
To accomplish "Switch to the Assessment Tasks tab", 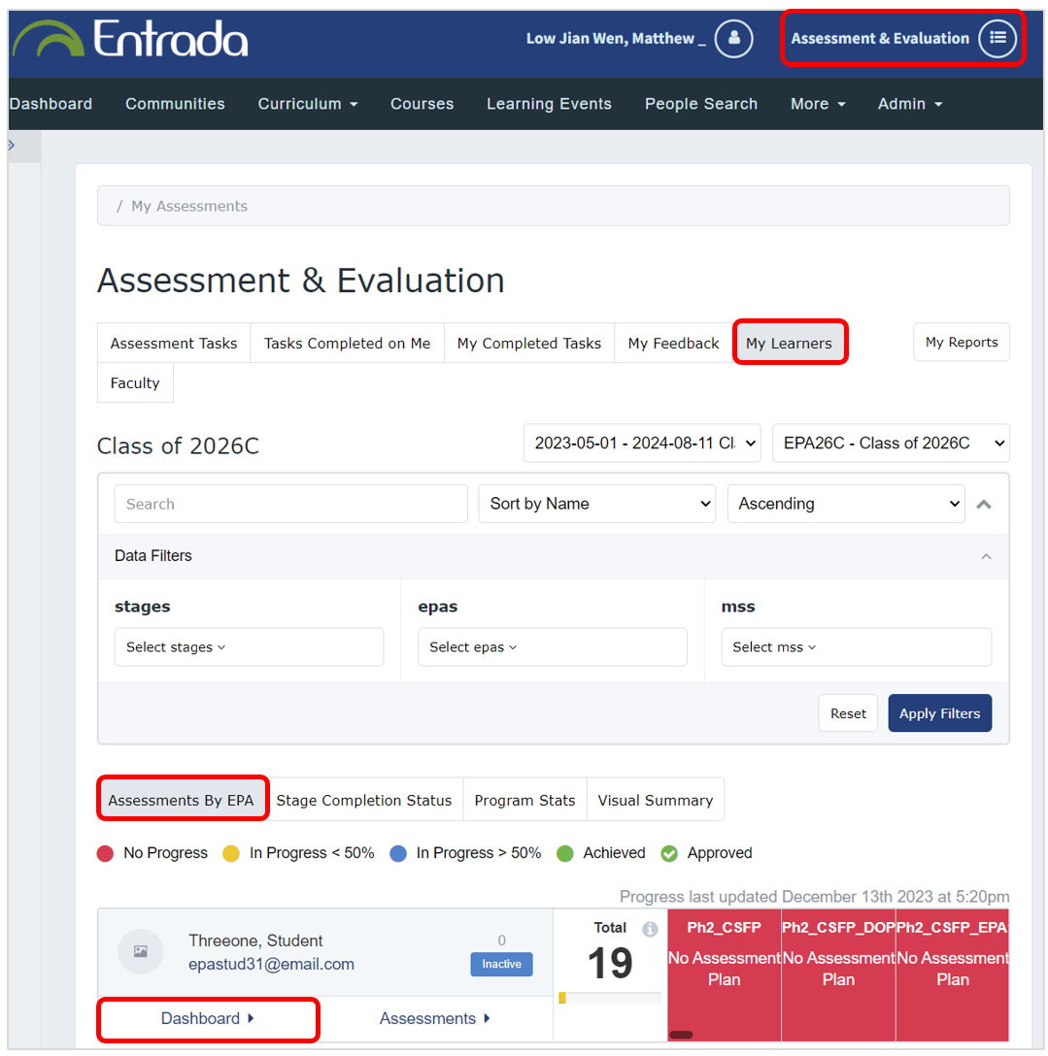I will click(174, 344).
